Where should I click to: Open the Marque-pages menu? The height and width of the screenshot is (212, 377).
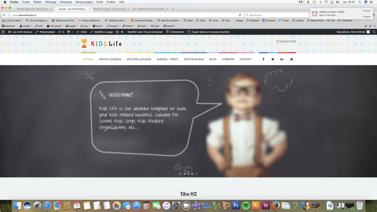(84, 2)
